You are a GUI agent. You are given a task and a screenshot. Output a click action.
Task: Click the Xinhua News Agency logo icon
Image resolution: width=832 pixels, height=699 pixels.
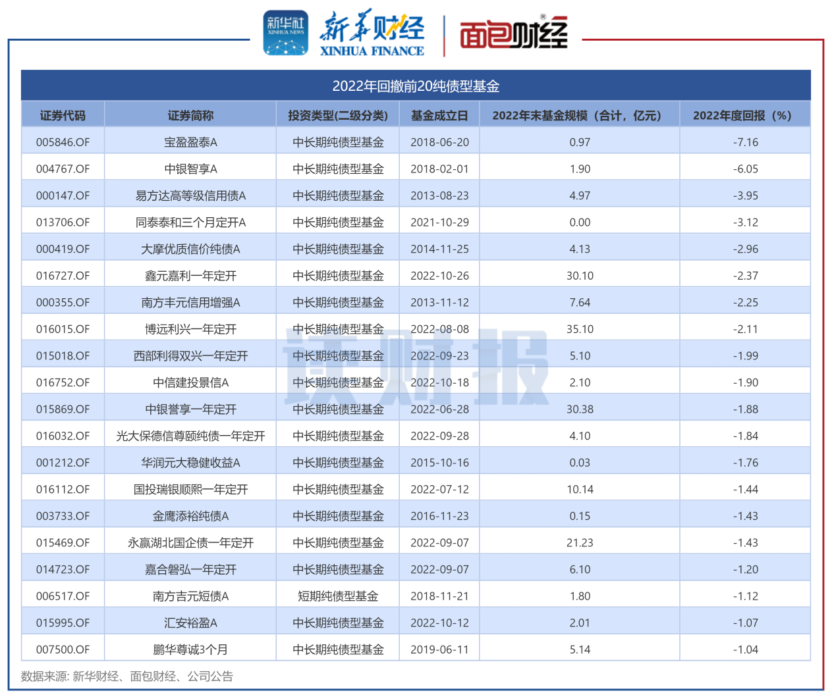pyautogui.click(x=285, y=32)
